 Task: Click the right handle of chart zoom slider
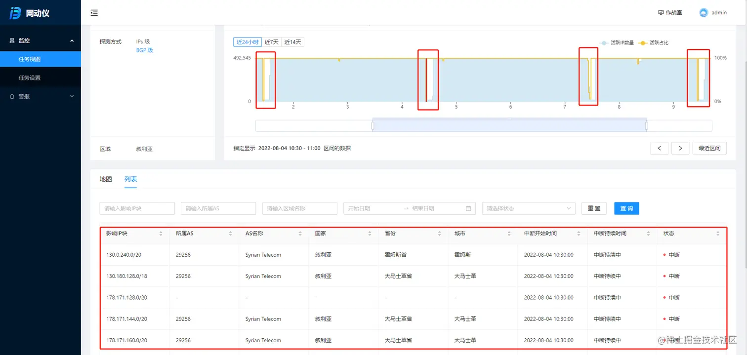coord(646,126)
